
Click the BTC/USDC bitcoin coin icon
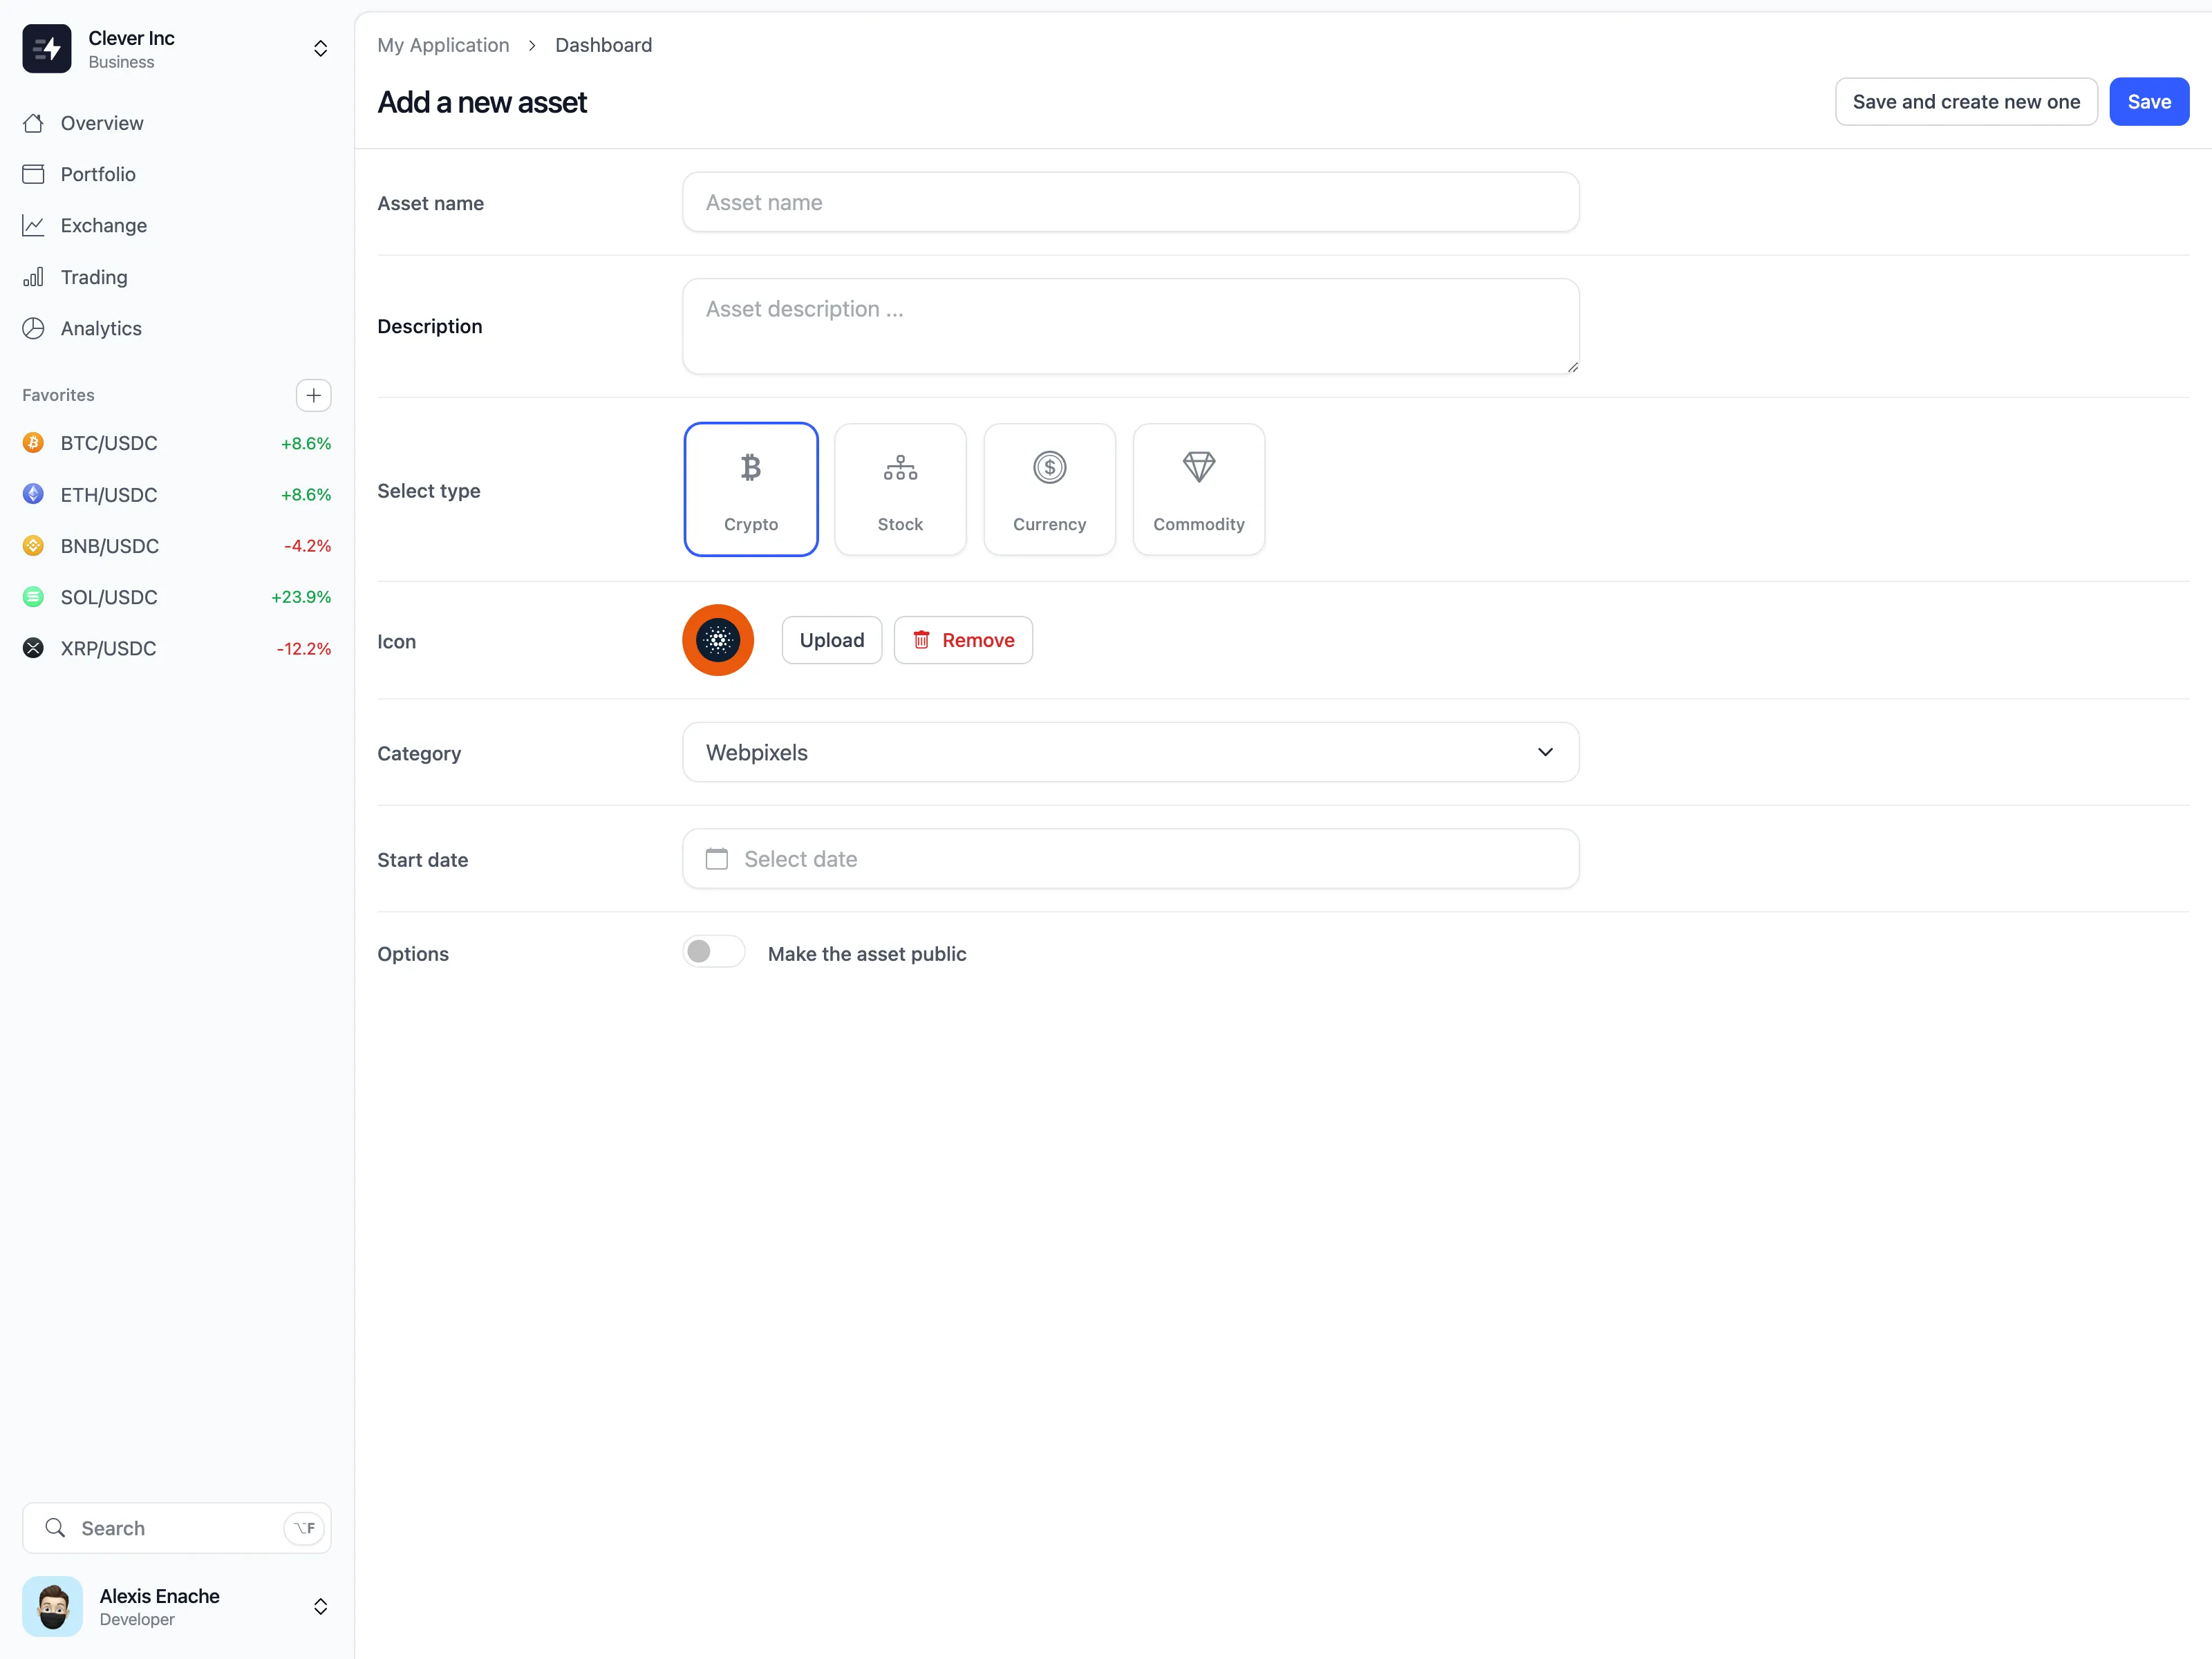coord(33,443)
